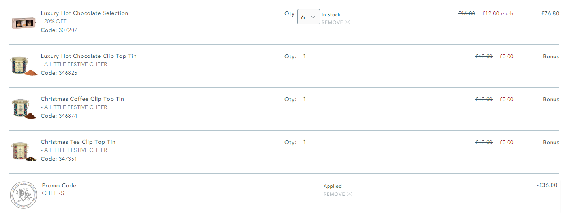The height and width of the screenshot is (215, 561).
Task: Remove the Luxury Hot Chocolate Selection item
Action: [x=336, y=22]
